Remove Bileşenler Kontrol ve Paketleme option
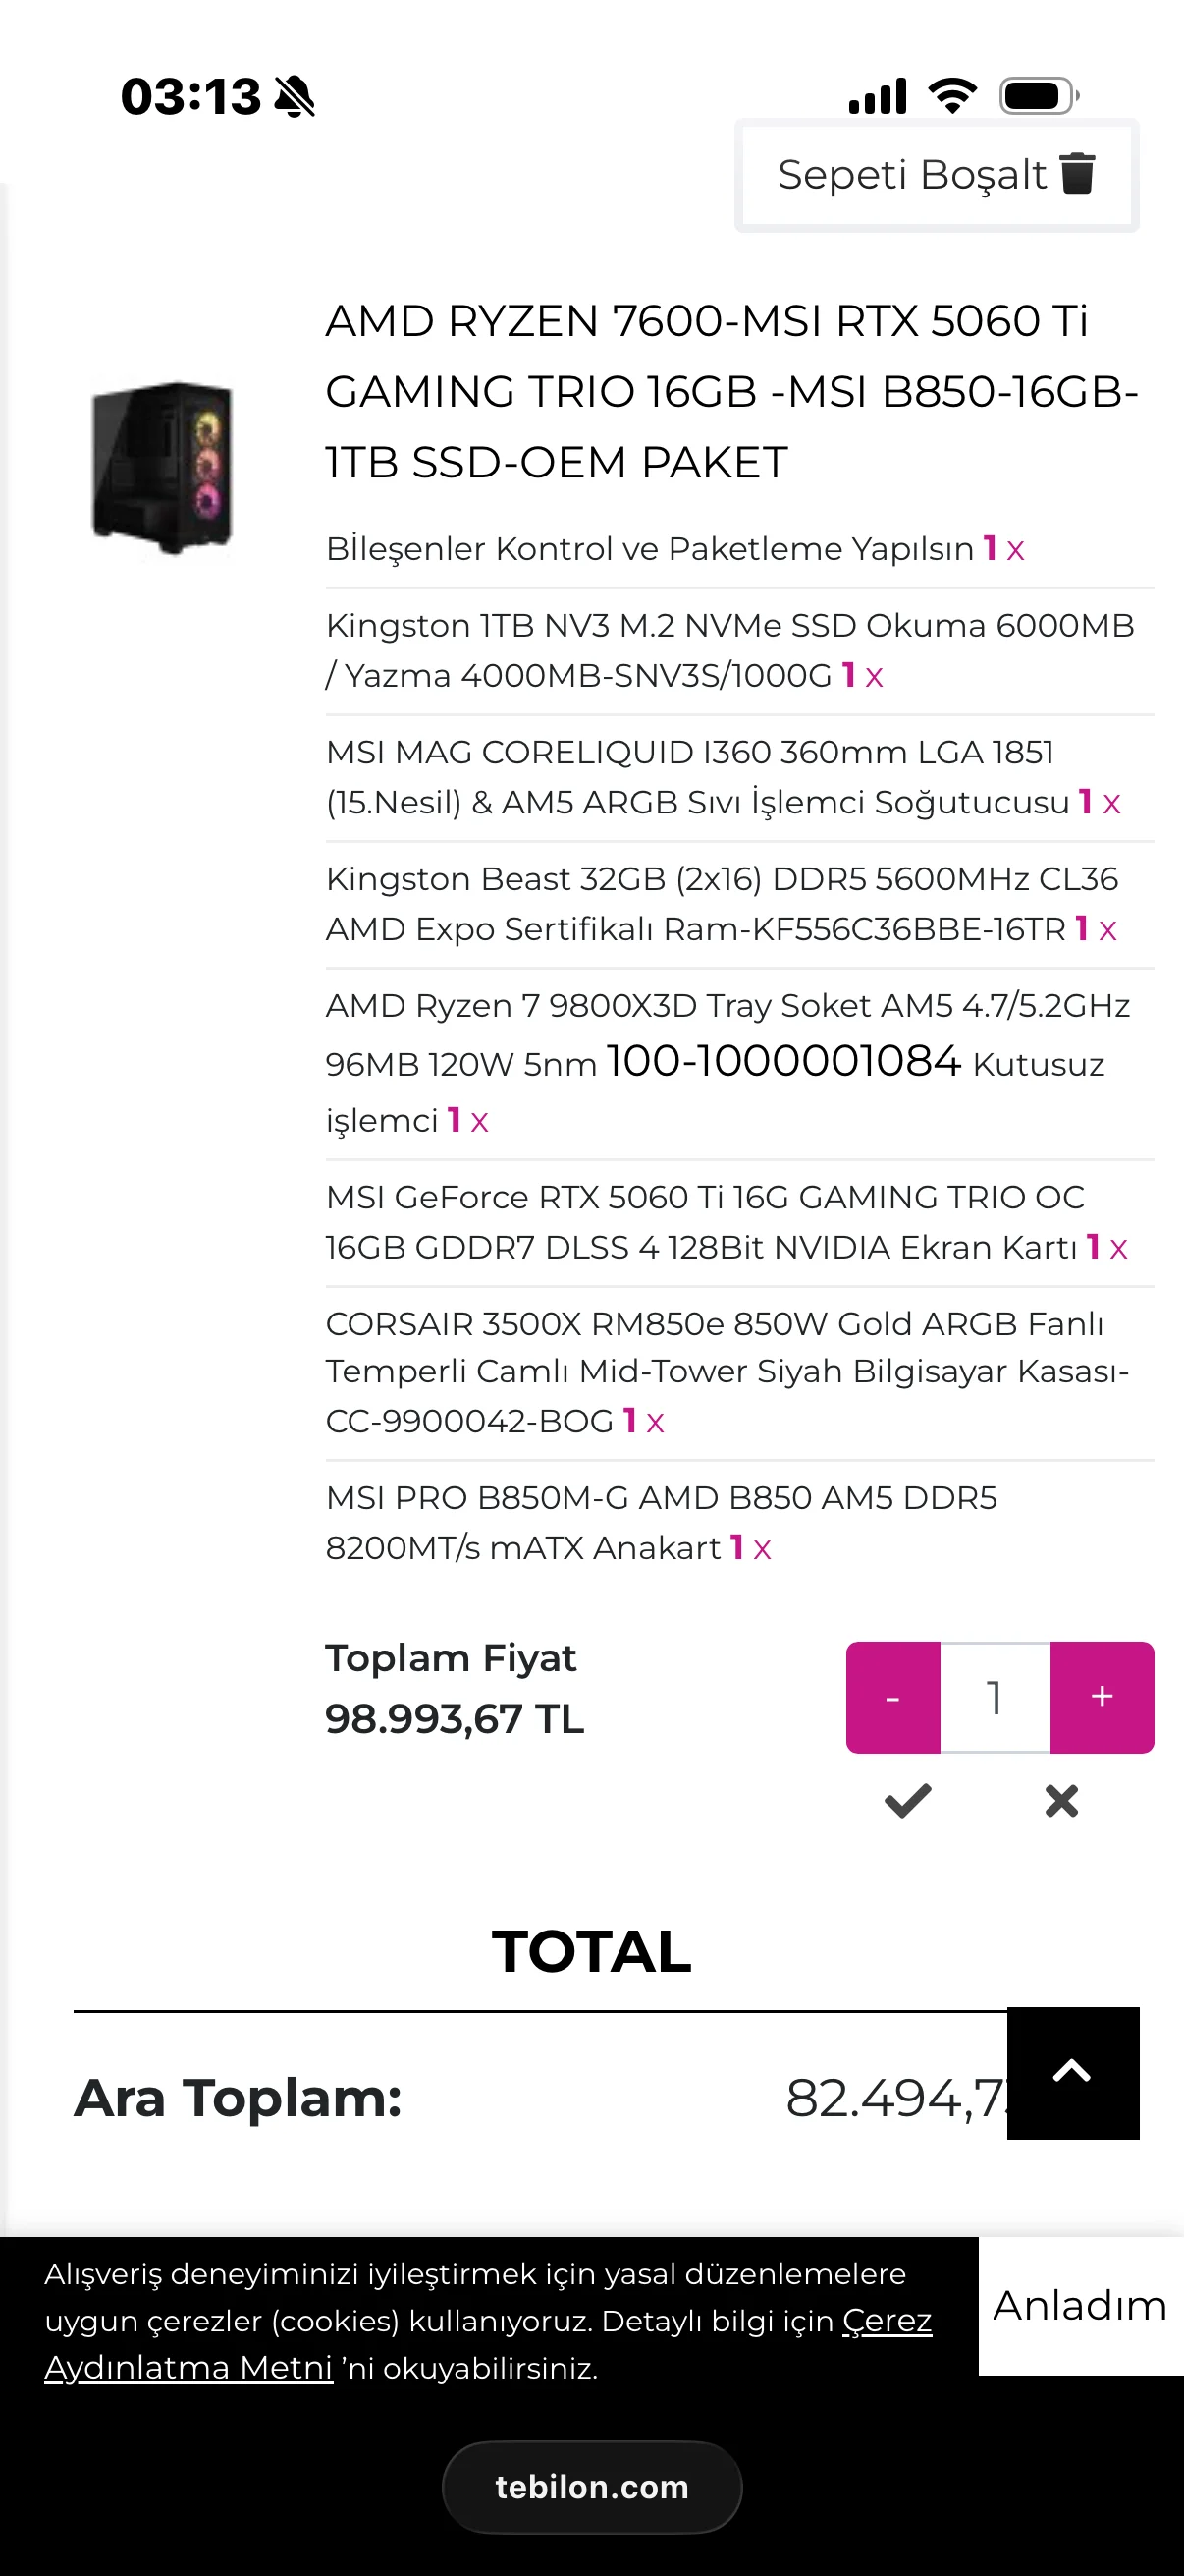The height and width of the screenshot is (2576, 1184). click(1015, 550)
